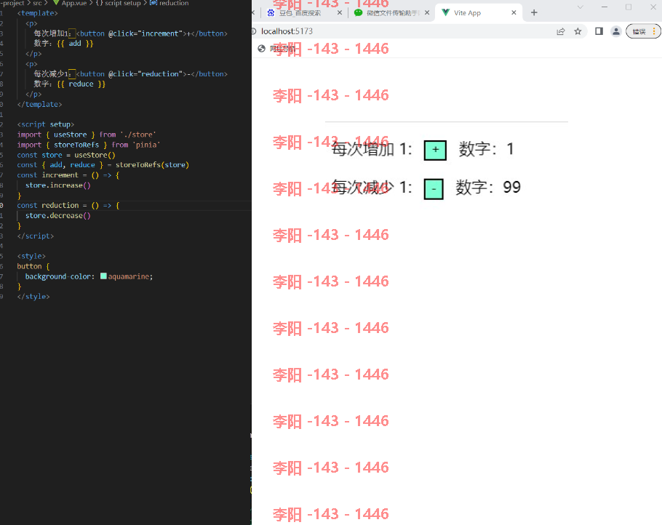Click the 'App.vue' breadcrumb in the editor
The width and height of the screenshot is (662, 525).
click(74, 3)
